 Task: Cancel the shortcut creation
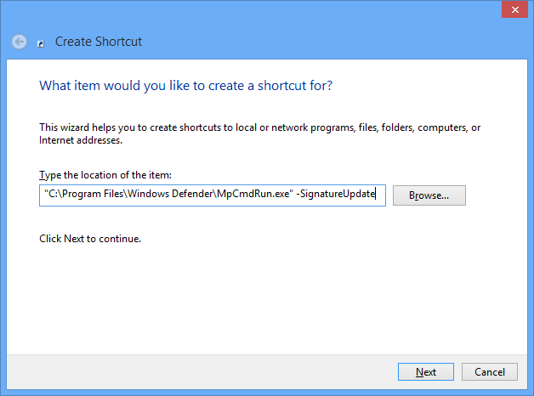click(489, 371)
